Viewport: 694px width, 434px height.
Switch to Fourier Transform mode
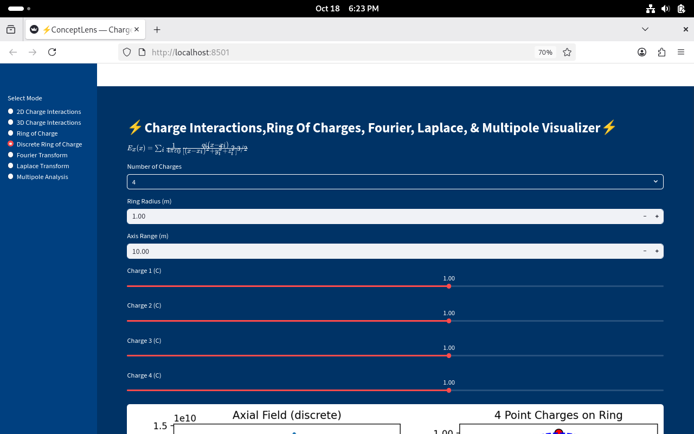(37, 155)
